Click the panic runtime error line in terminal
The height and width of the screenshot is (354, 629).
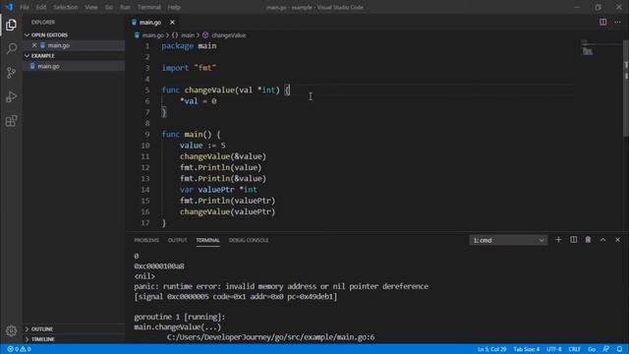point(281,286)
